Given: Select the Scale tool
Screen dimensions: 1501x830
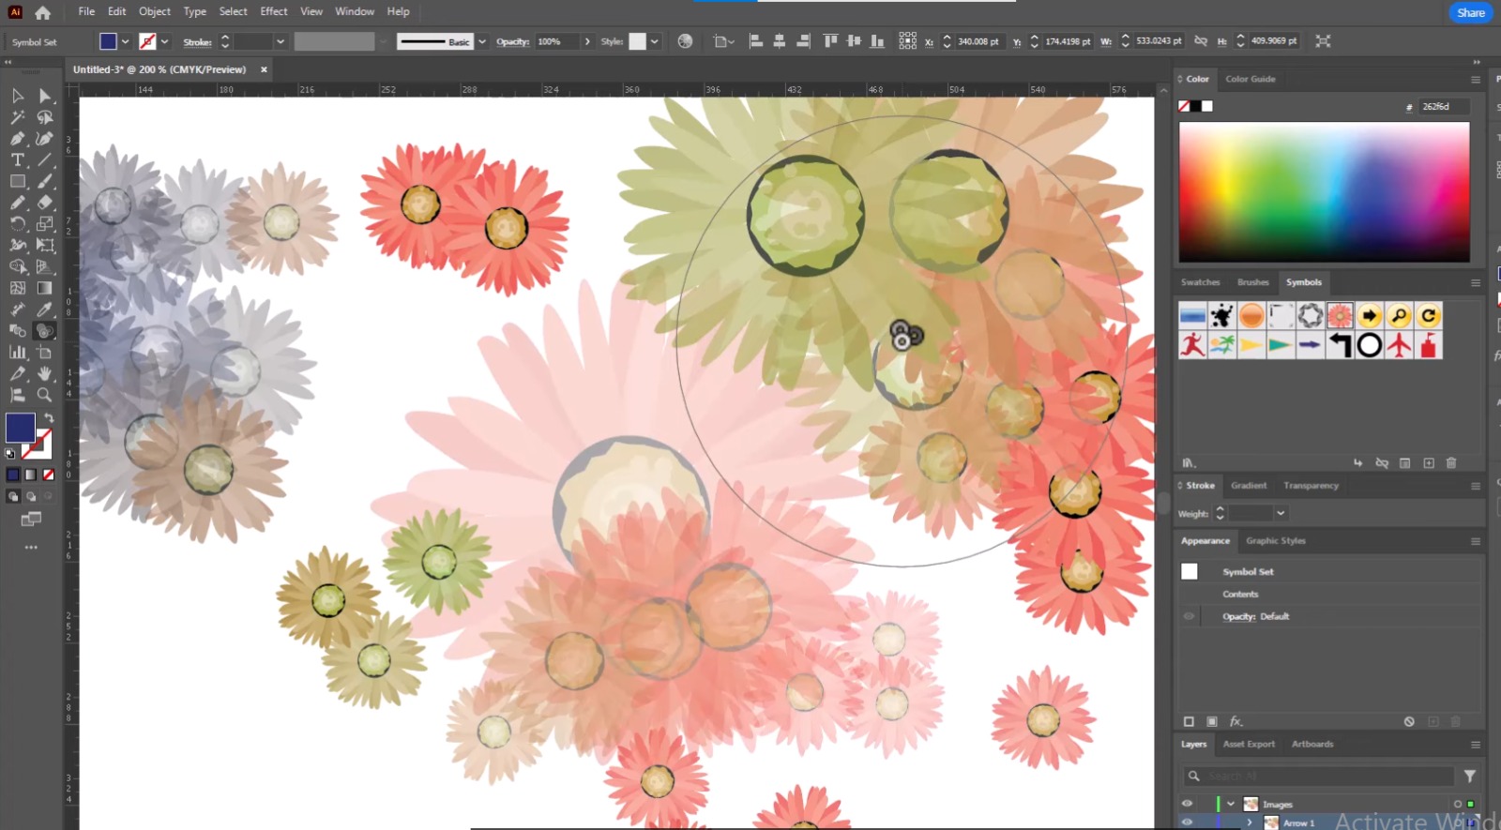Looking at the screenshot, I should pyautogui.click(x=45, y=224).
